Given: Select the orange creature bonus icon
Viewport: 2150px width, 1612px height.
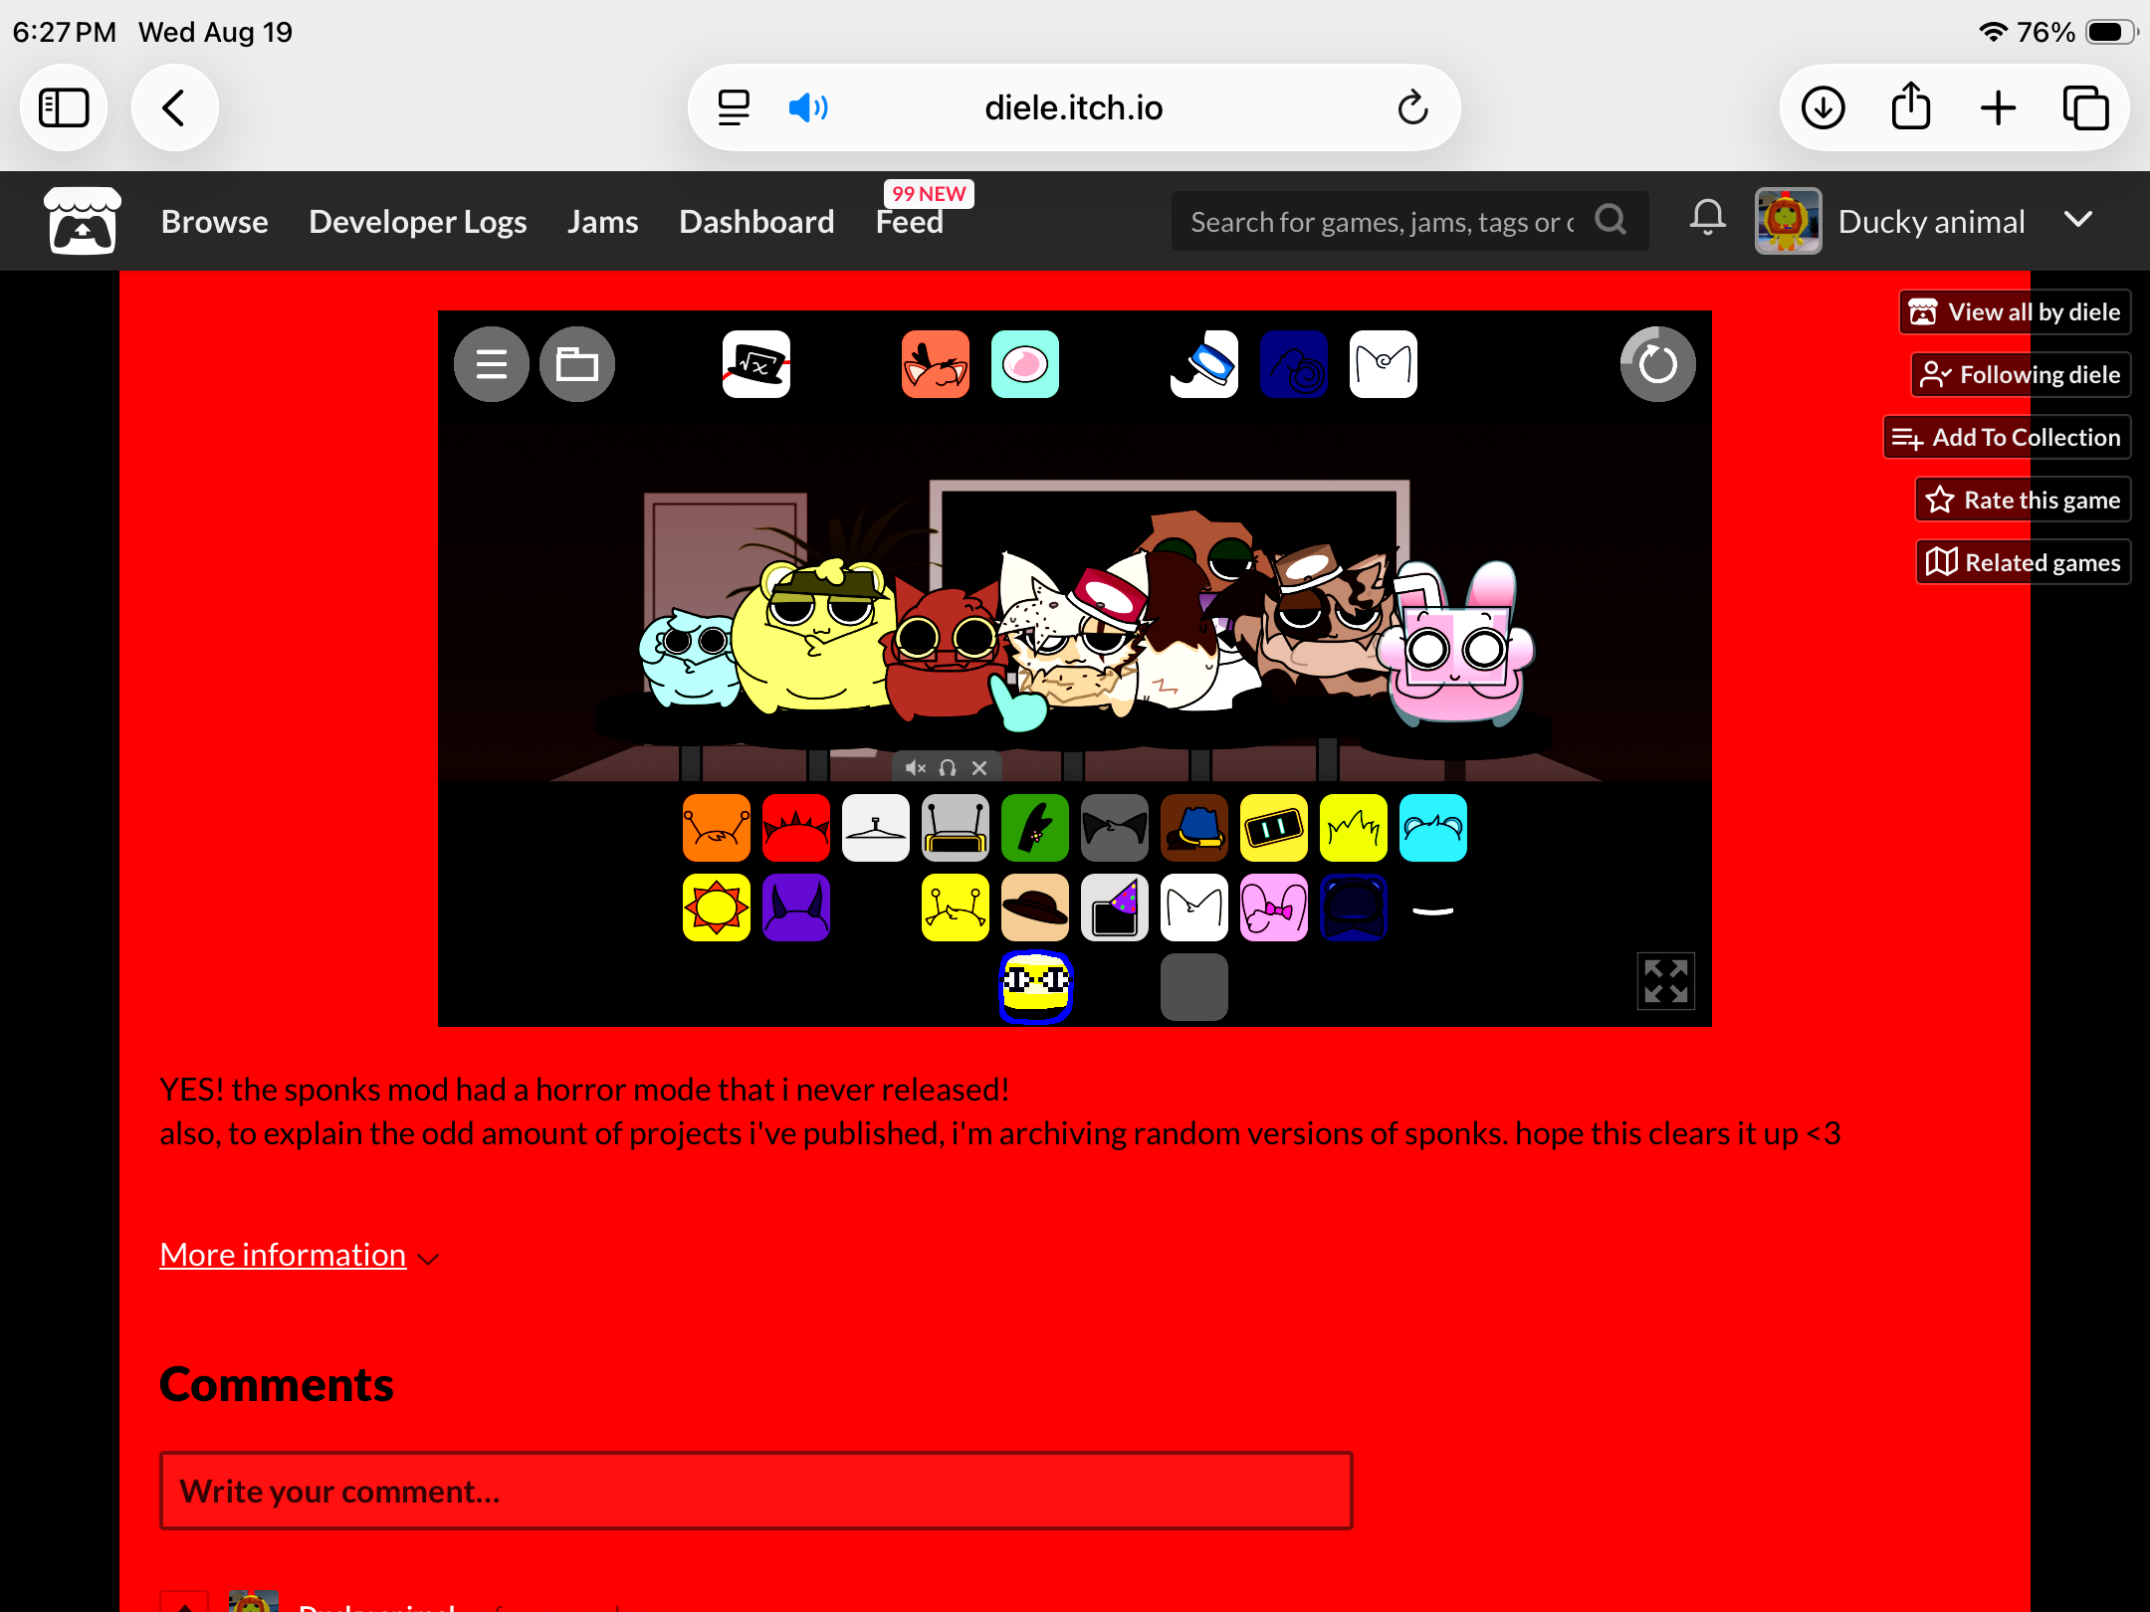Looking at the screenshot, I should pyautogui.click(x=936, y=364).
